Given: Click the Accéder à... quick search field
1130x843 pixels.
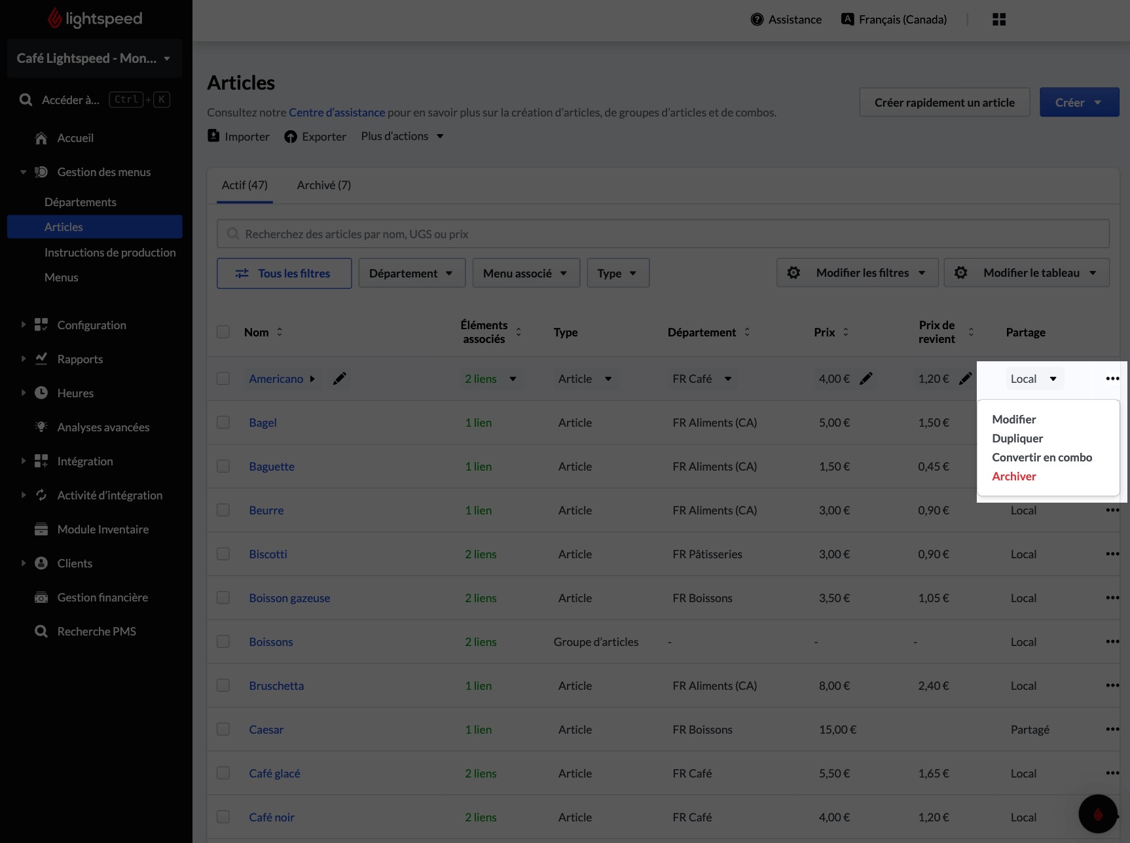Looking at the screenshot, I should click(x=95, y=99).
